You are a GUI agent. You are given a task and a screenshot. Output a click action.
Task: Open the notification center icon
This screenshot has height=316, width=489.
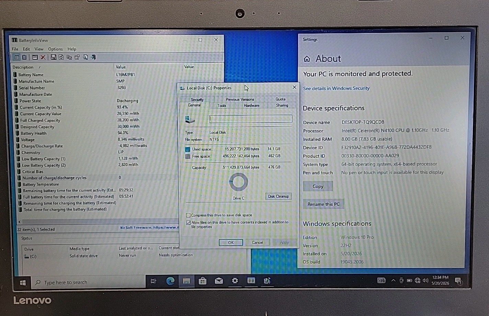[x=458, y=281]
